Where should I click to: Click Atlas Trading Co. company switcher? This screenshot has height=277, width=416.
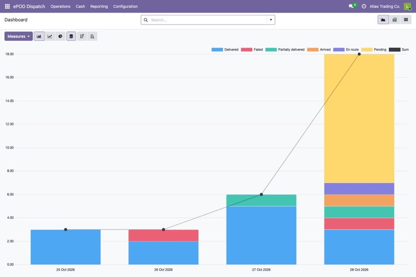[x=385, y=7]
